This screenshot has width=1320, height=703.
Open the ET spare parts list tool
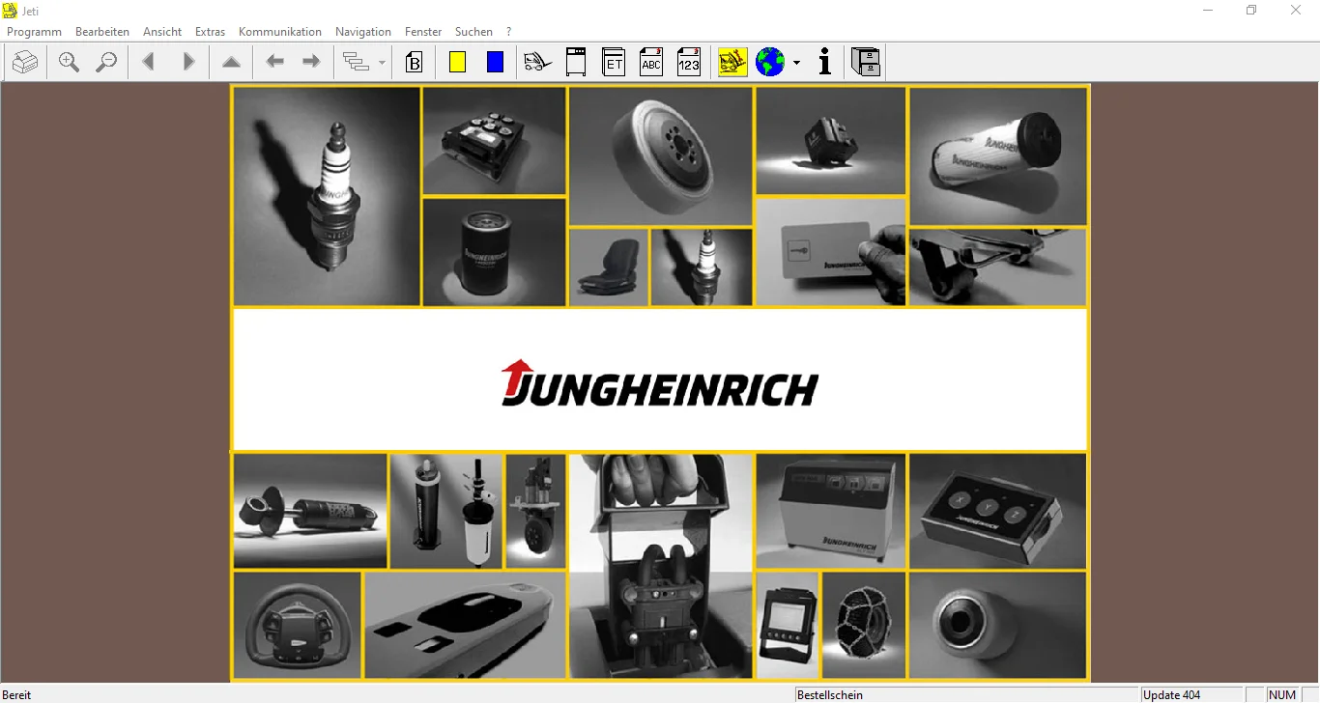pos(614,61)
